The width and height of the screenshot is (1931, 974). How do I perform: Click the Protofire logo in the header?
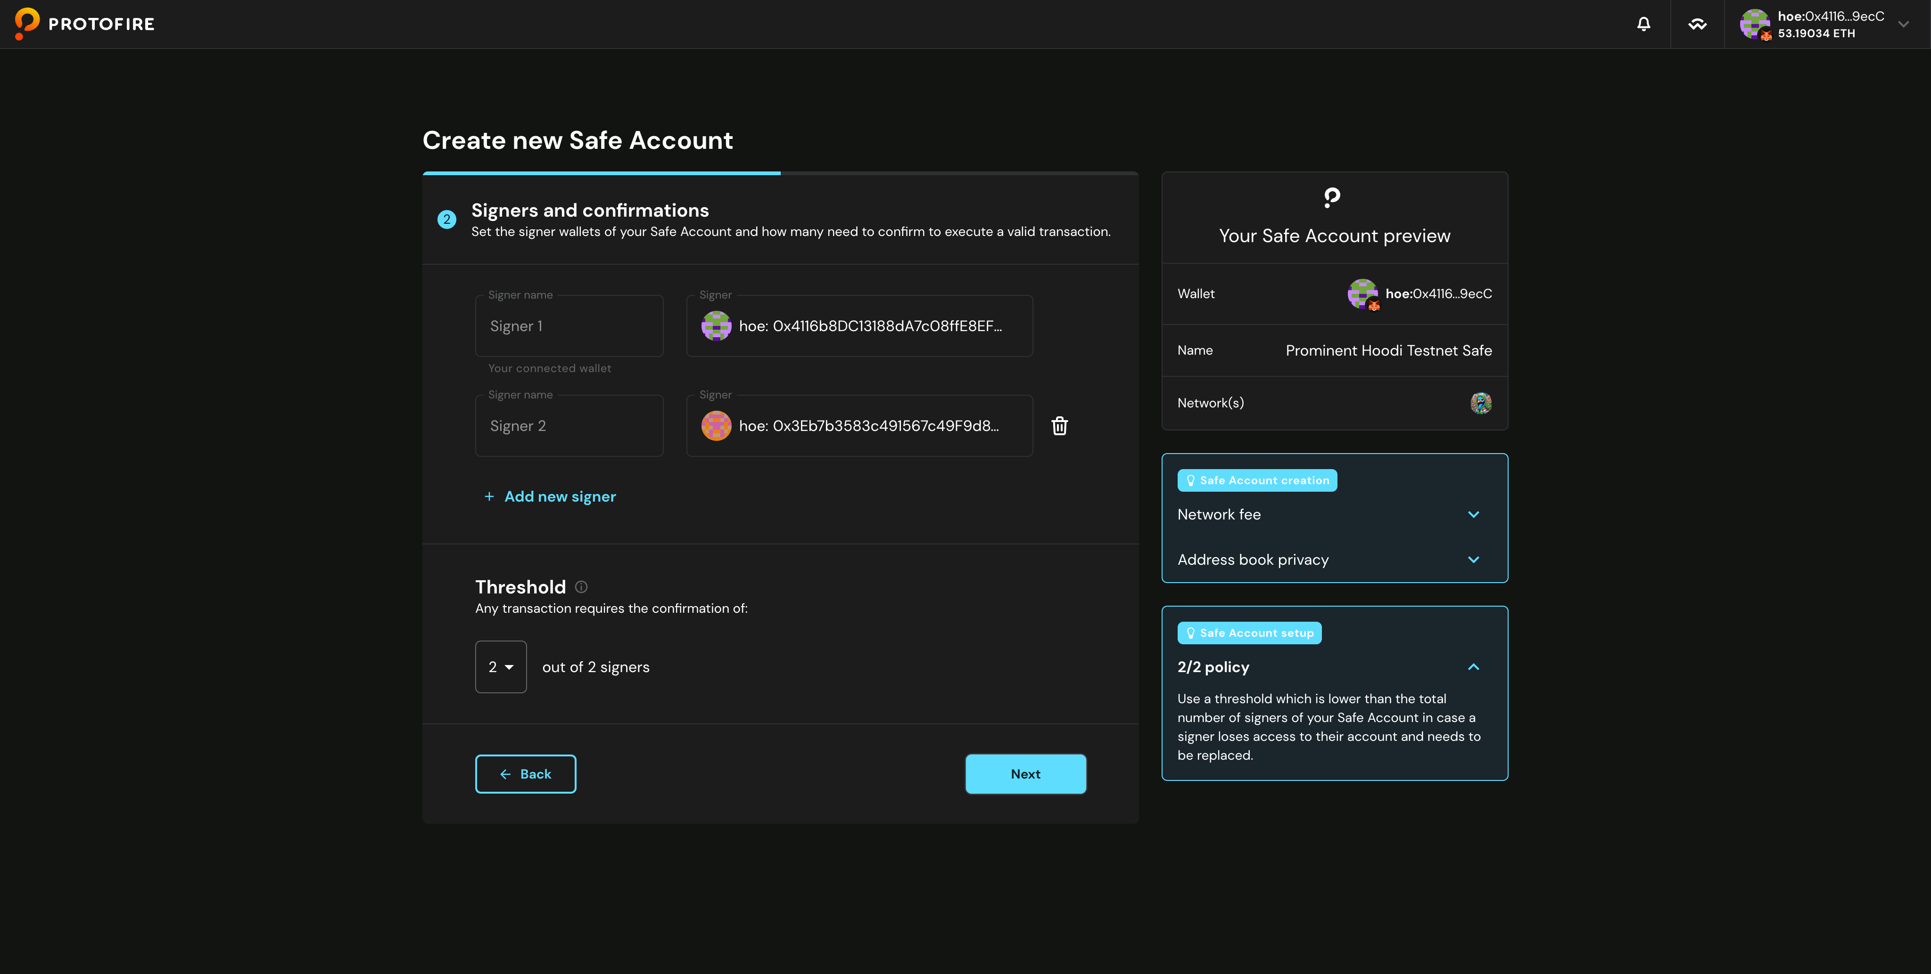(x=84, y=23)
